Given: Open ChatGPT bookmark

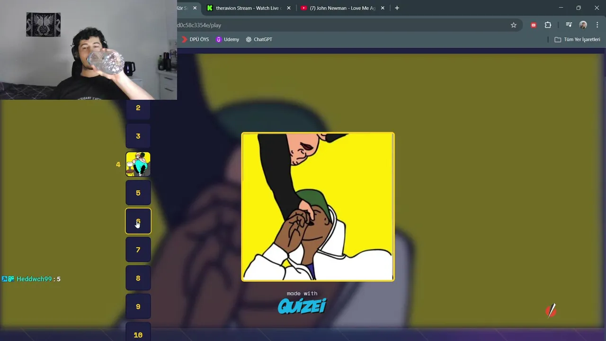Looking at the screenshot, I should coord(259,39).
